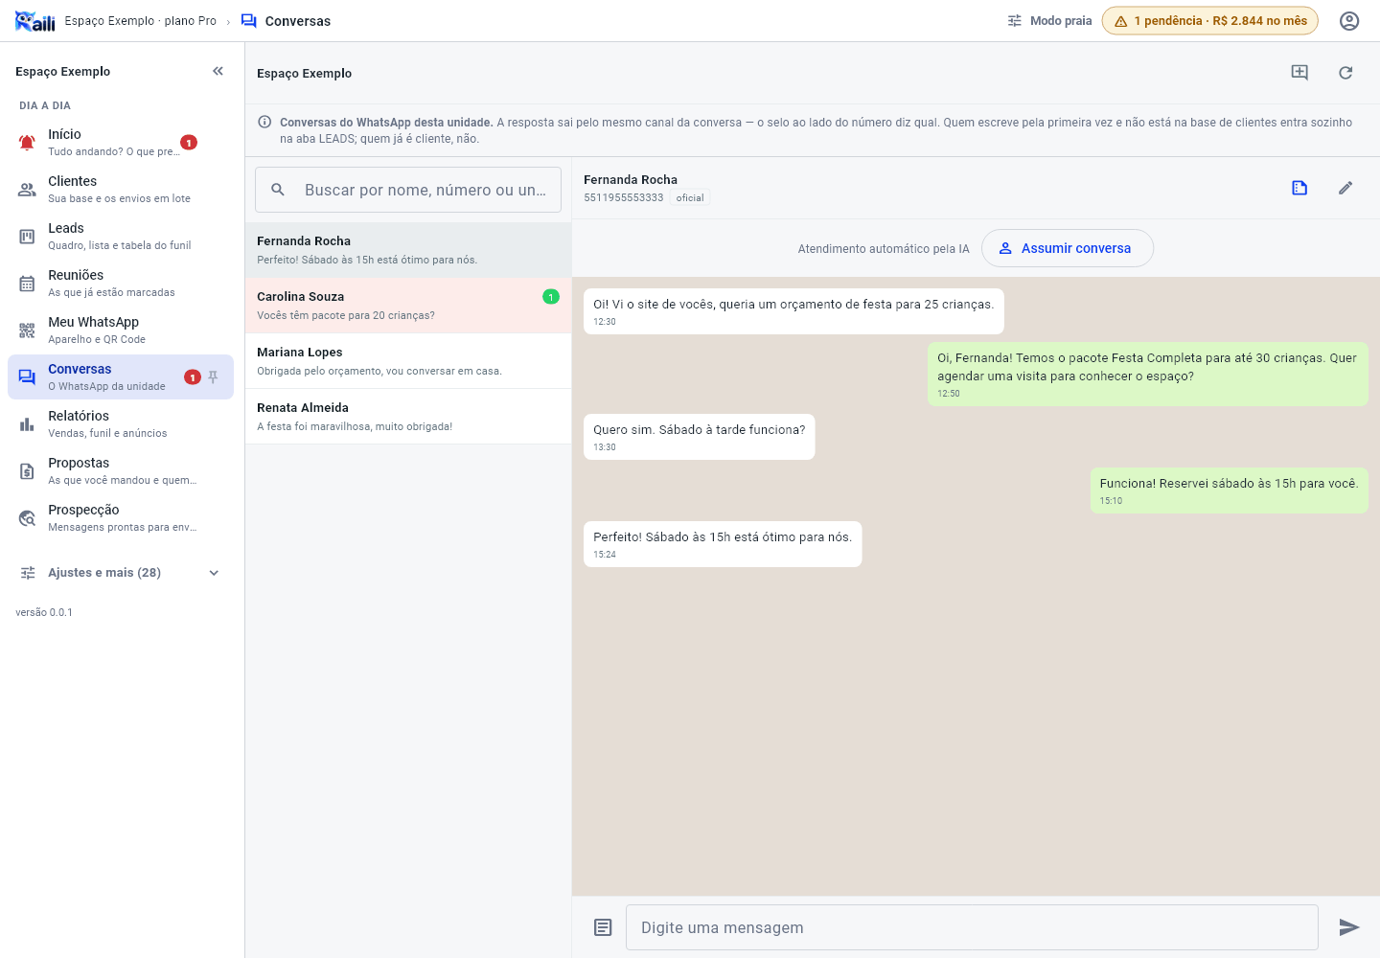Open Carolina Souza conversation
This screenshot has height=958, width=1380.
click(x=408, y=306)
